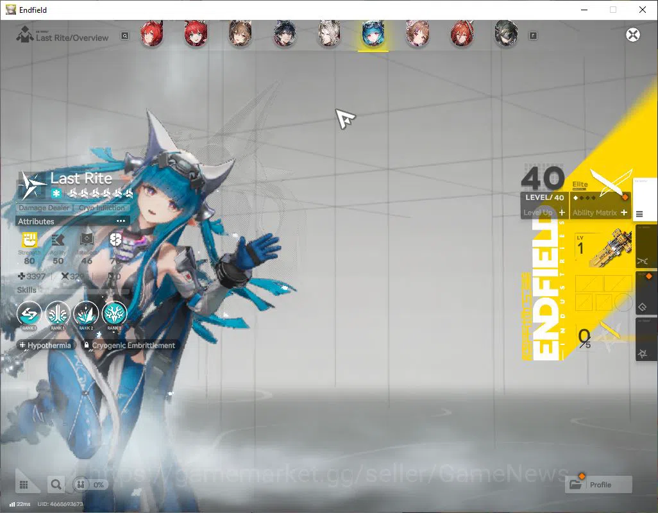This screenshot has height=513, width=658.
Task: Select the second operator portrait from the left
Action: [x=196, y=35]
